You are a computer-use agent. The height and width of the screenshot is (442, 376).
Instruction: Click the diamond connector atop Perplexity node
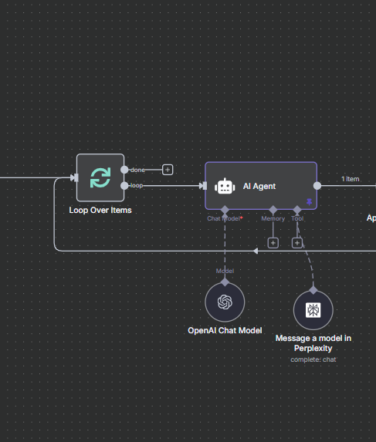point(313,290)
